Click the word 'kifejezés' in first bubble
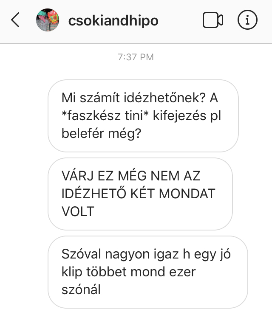 click(x=179, y=116)
